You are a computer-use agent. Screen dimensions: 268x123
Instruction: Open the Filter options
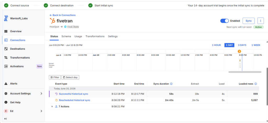click(x=55, y=77)
